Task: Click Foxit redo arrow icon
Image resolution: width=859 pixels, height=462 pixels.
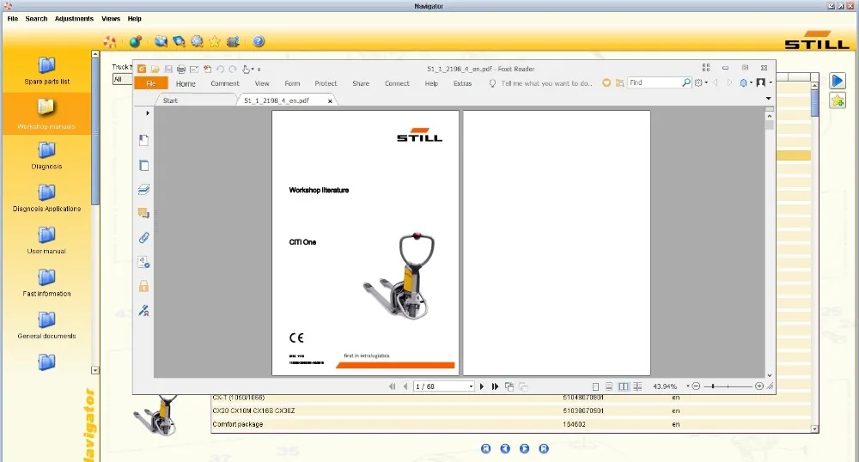Action: click(233, 69)
